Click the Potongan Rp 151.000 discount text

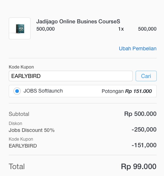tap(127, 91)
